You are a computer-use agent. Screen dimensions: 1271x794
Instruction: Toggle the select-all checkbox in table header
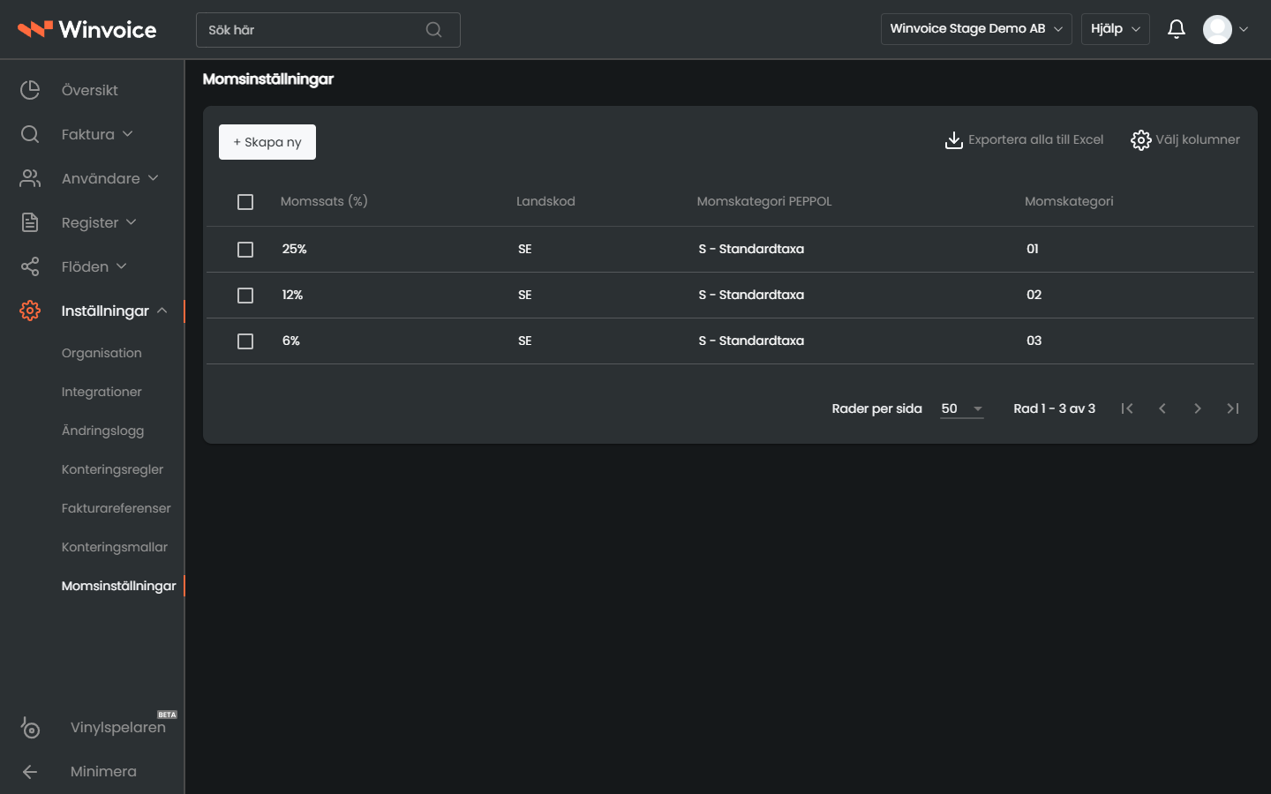click(245, 202)
